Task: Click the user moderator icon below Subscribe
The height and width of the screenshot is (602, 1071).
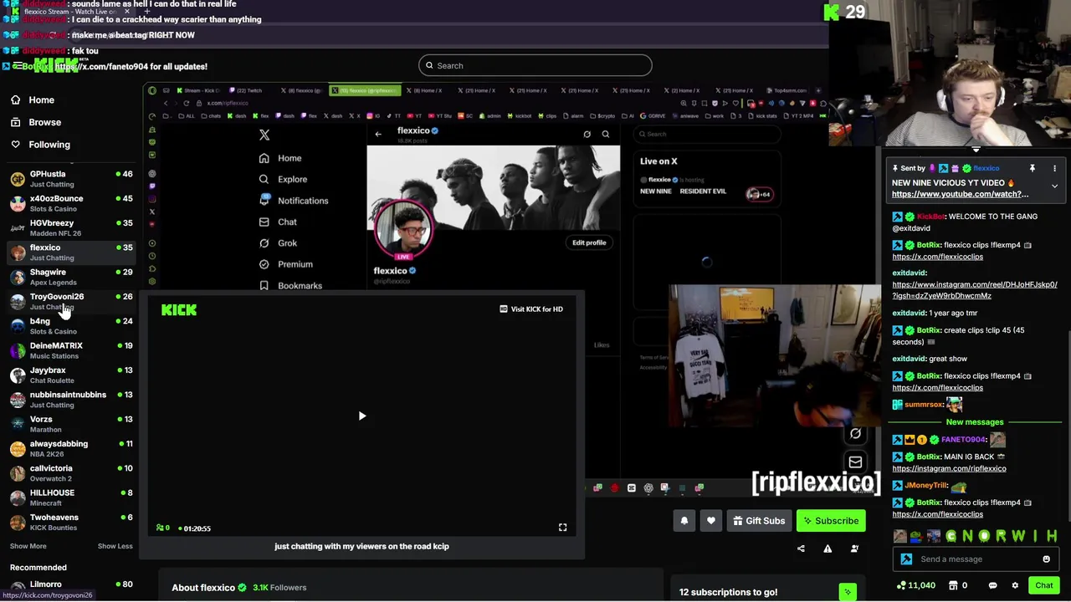Action: (x=854, y=548)
